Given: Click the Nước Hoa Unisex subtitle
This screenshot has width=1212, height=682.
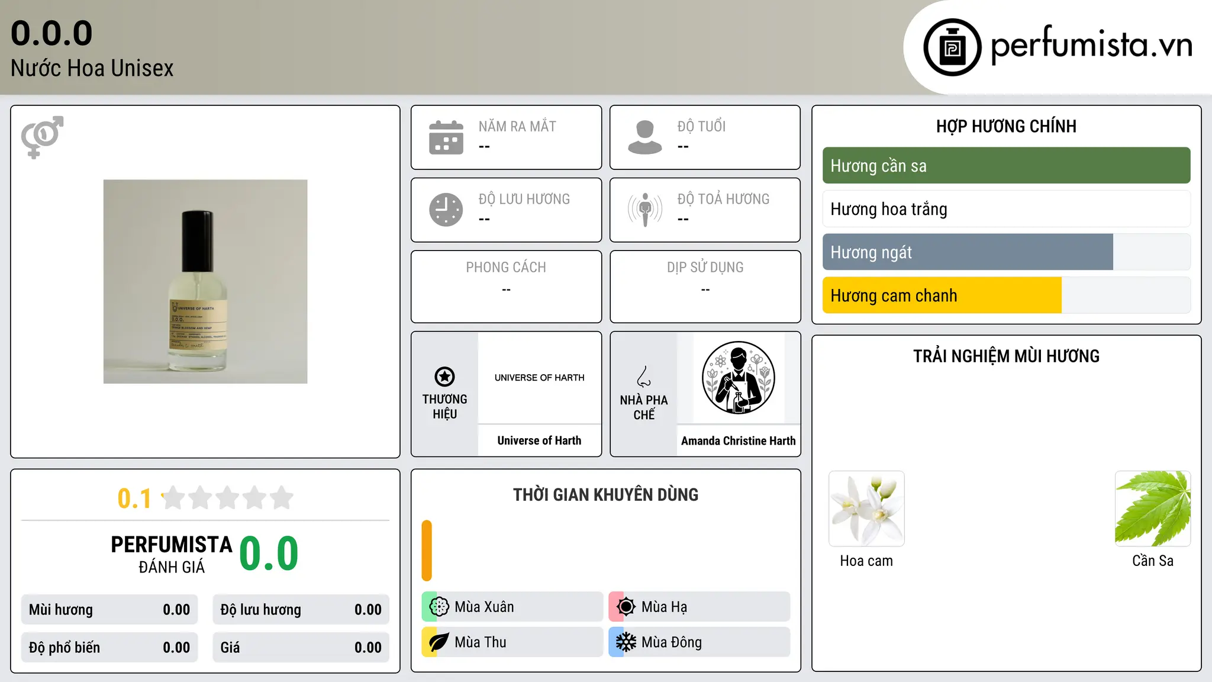Looking at the screenshot, I should pos(92,69).
